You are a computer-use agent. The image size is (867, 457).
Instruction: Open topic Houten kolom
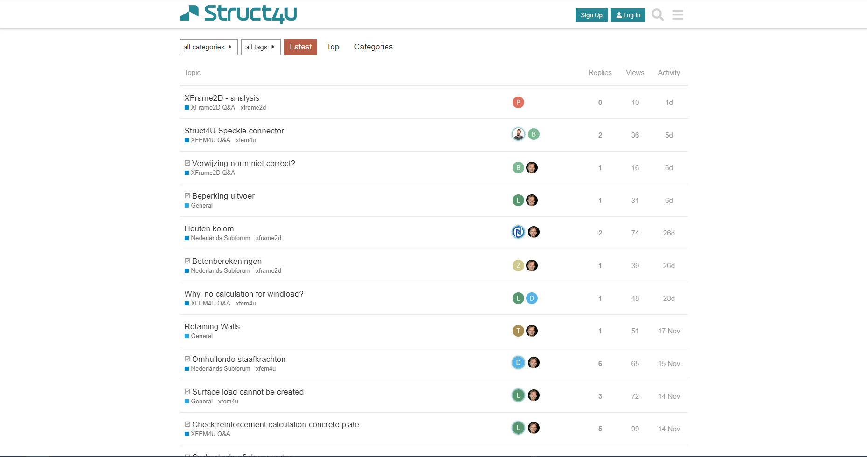(x=209, y=228)
